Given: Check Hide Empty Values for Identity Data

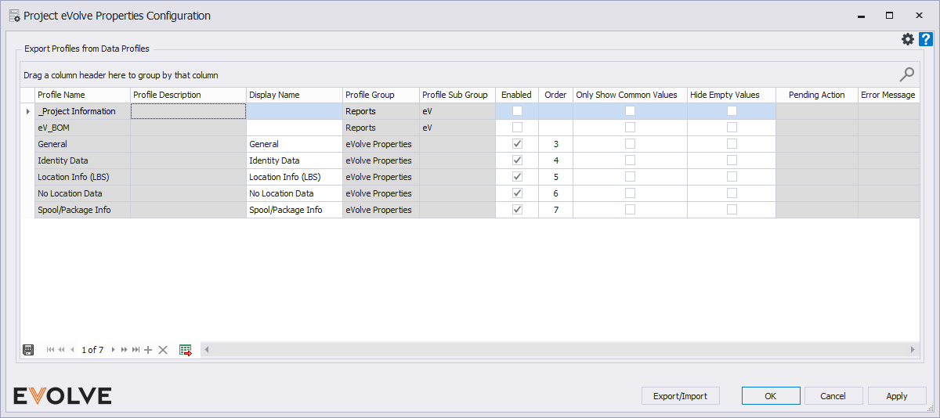Looking at the screenshot, I should point(732,160).
